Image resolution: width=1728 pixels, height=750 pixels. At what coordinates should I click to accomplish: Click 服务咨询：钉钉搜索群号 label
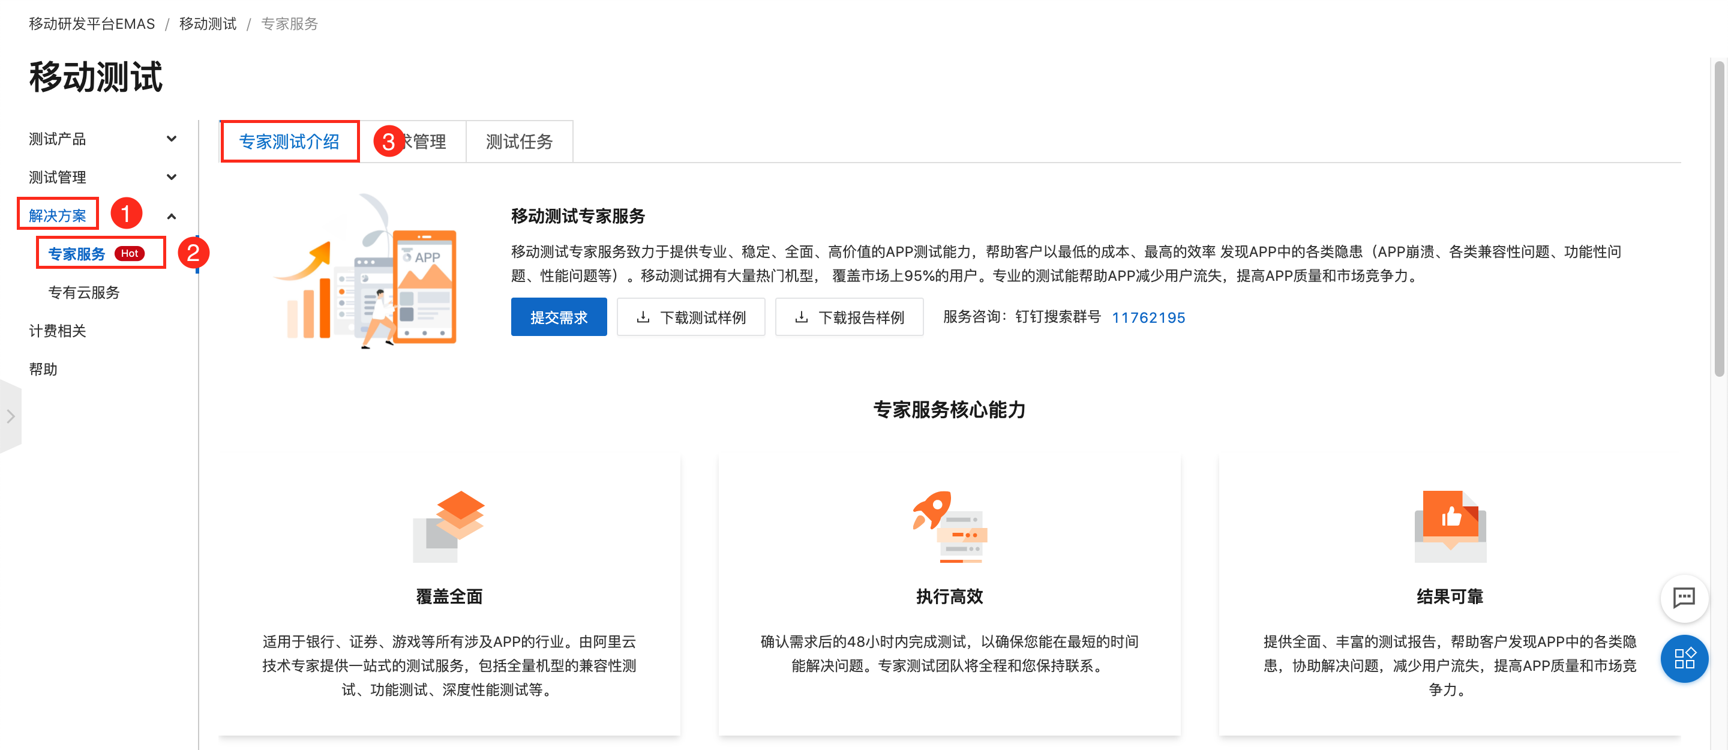[1022, 317]
